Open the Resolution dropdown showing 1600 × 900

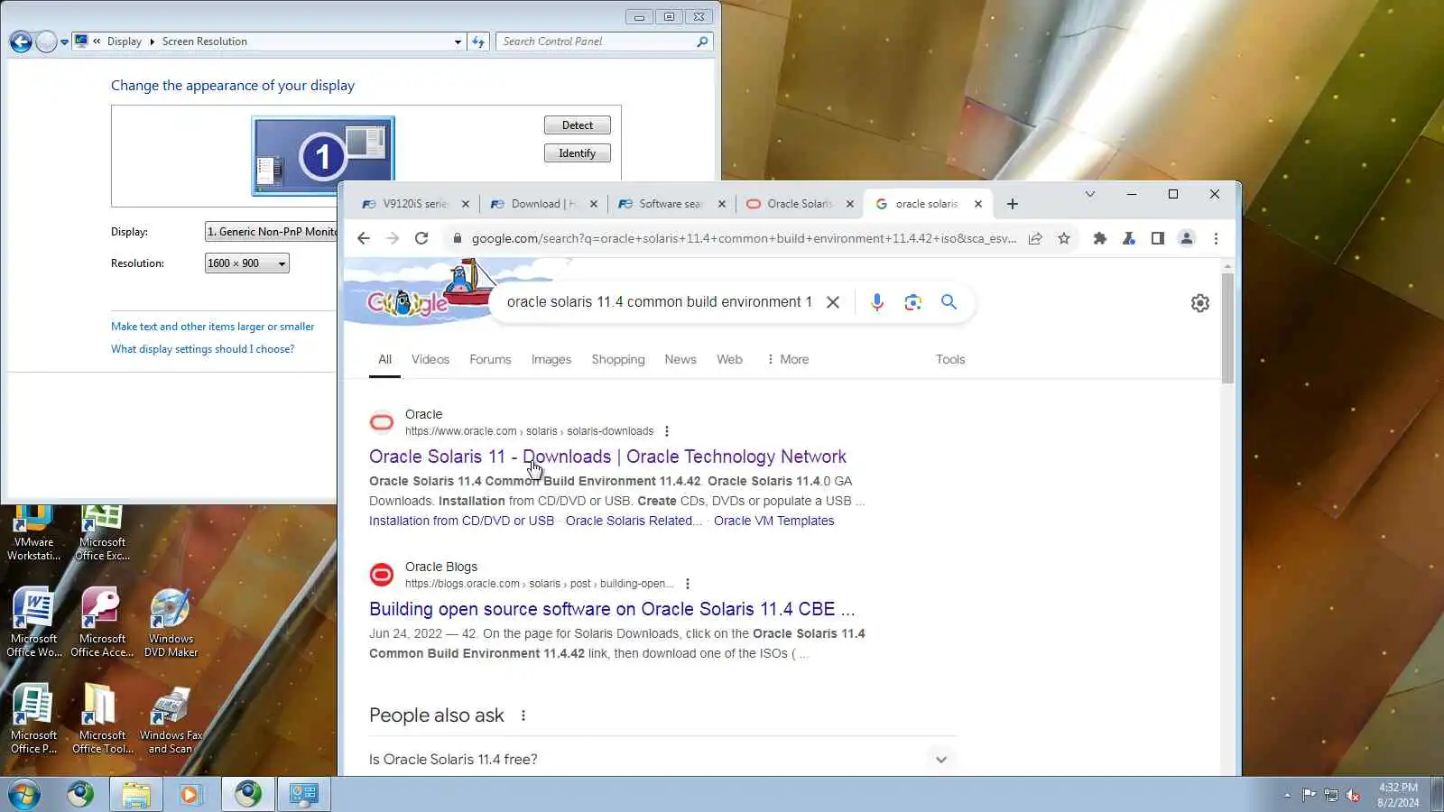click(246, 263)
